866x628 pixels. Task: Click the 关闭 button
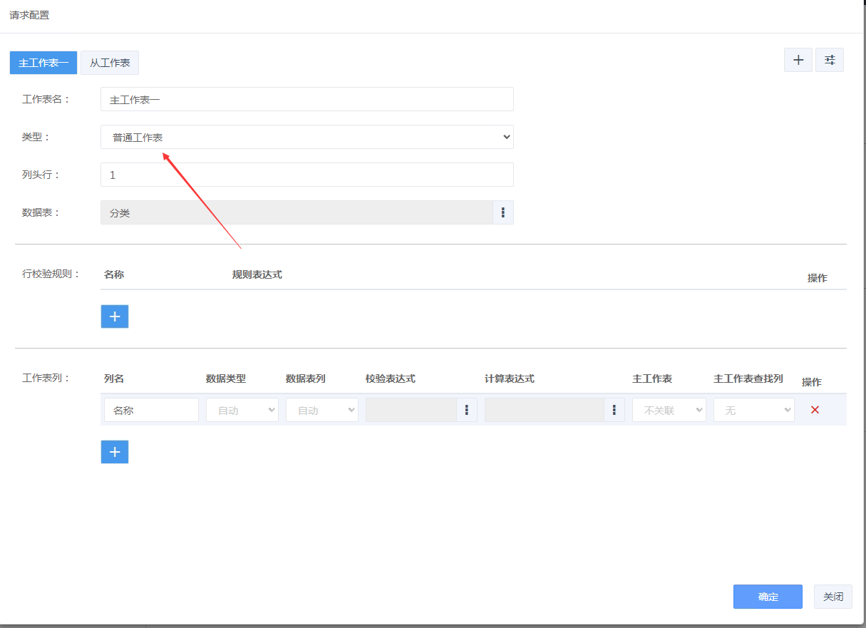pos(833,597)
